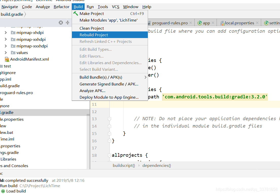Open the Navigate menu

(10, 7)
